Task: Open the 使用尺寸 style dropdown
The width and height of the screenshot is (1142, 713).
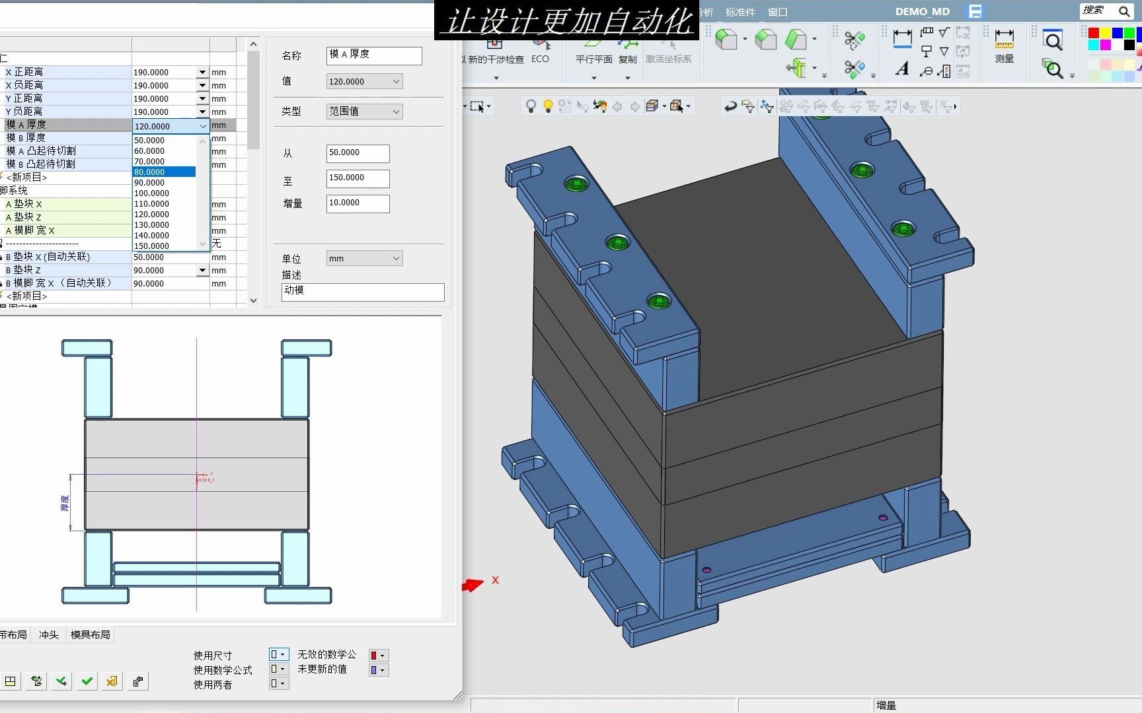Action: pos(278,654)
